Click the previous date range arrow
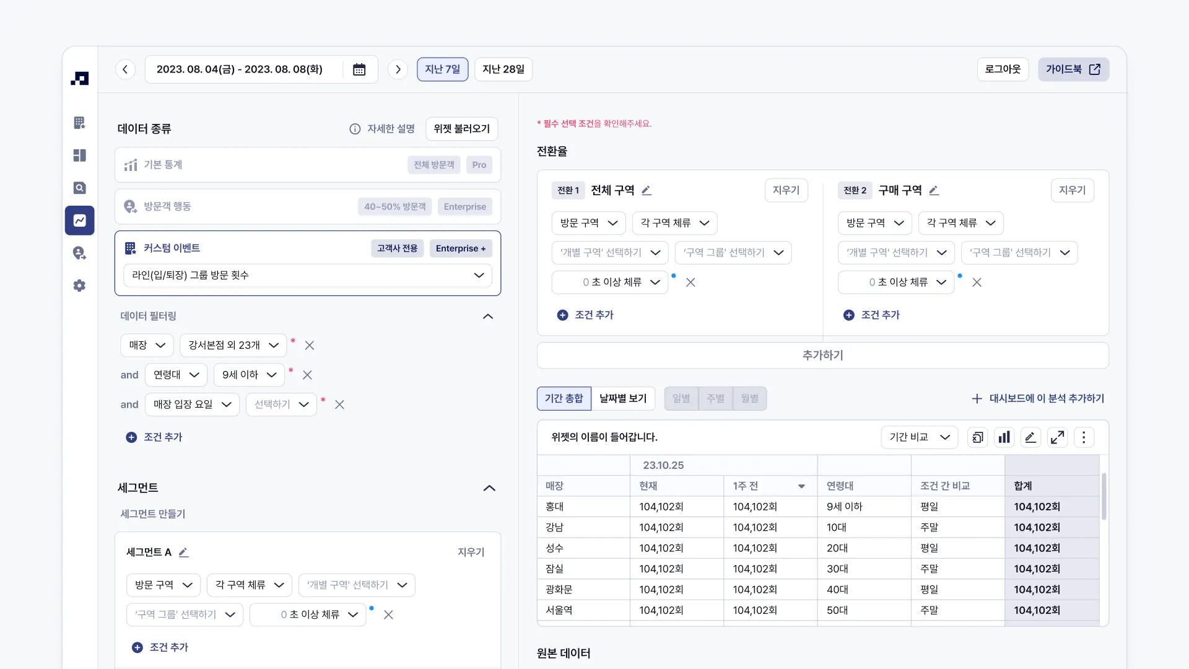Screen dimensions: 1189x669 click(125, 69)
